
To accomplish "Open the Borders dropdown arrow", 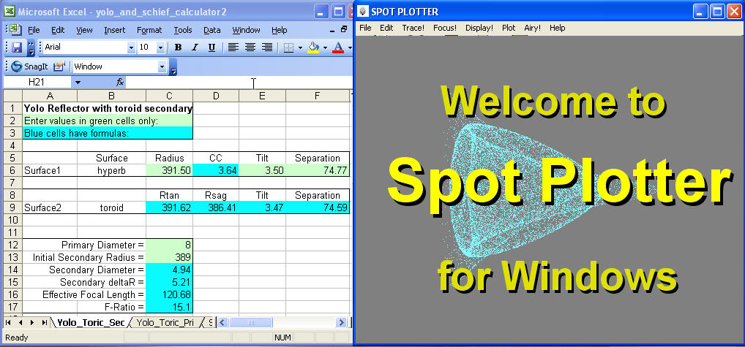I will click(x=300, y=48).
